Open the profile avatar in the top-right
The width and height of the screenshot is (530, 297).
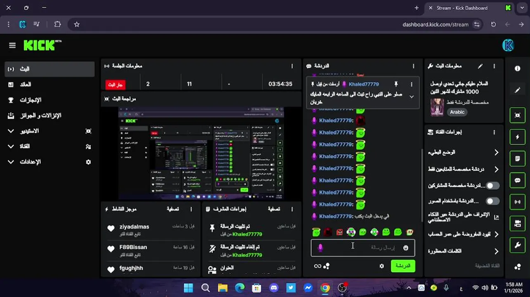tap(508, 45)
